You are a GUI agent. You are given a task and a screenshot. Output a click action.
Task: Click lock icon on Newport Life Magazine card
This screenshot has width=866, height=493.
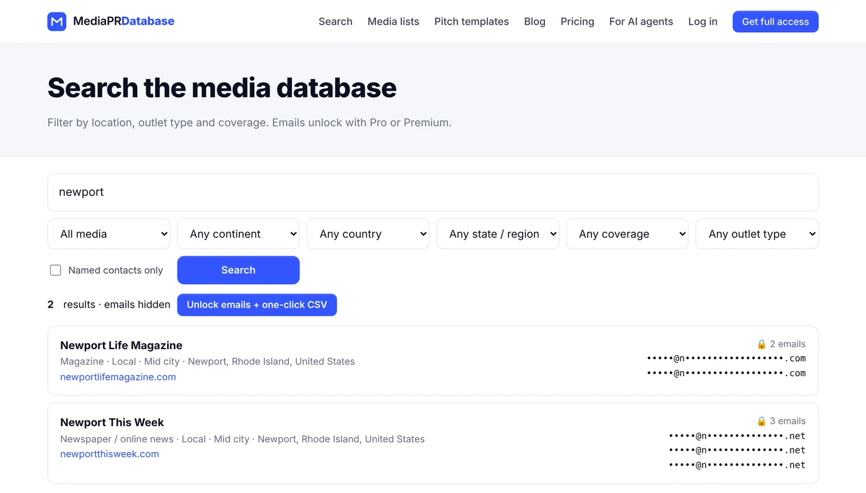(761, 344)
